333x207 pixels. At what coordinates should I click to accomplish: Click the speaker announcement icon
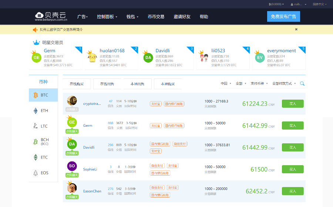pyautogui.click(x=35, y=30)
